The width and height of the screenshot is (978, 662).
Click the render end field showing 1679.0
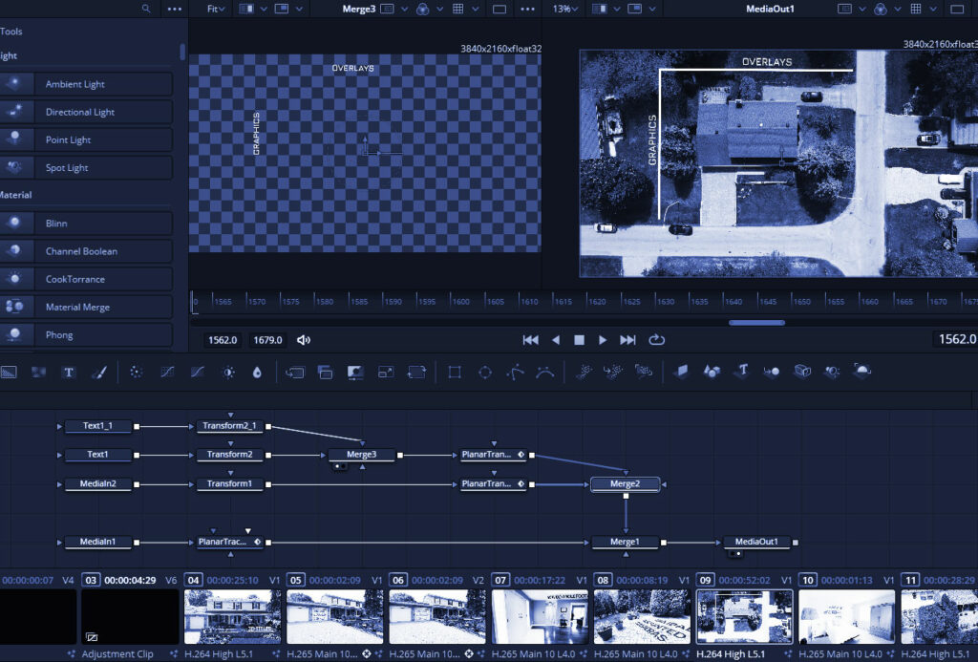click(267, 340)
